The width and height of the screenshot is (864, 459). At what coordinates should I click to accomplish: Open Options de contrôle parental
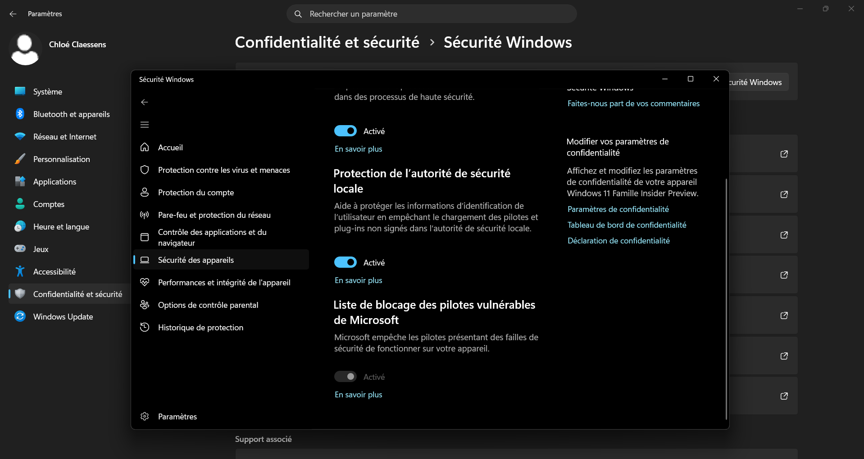208,305
